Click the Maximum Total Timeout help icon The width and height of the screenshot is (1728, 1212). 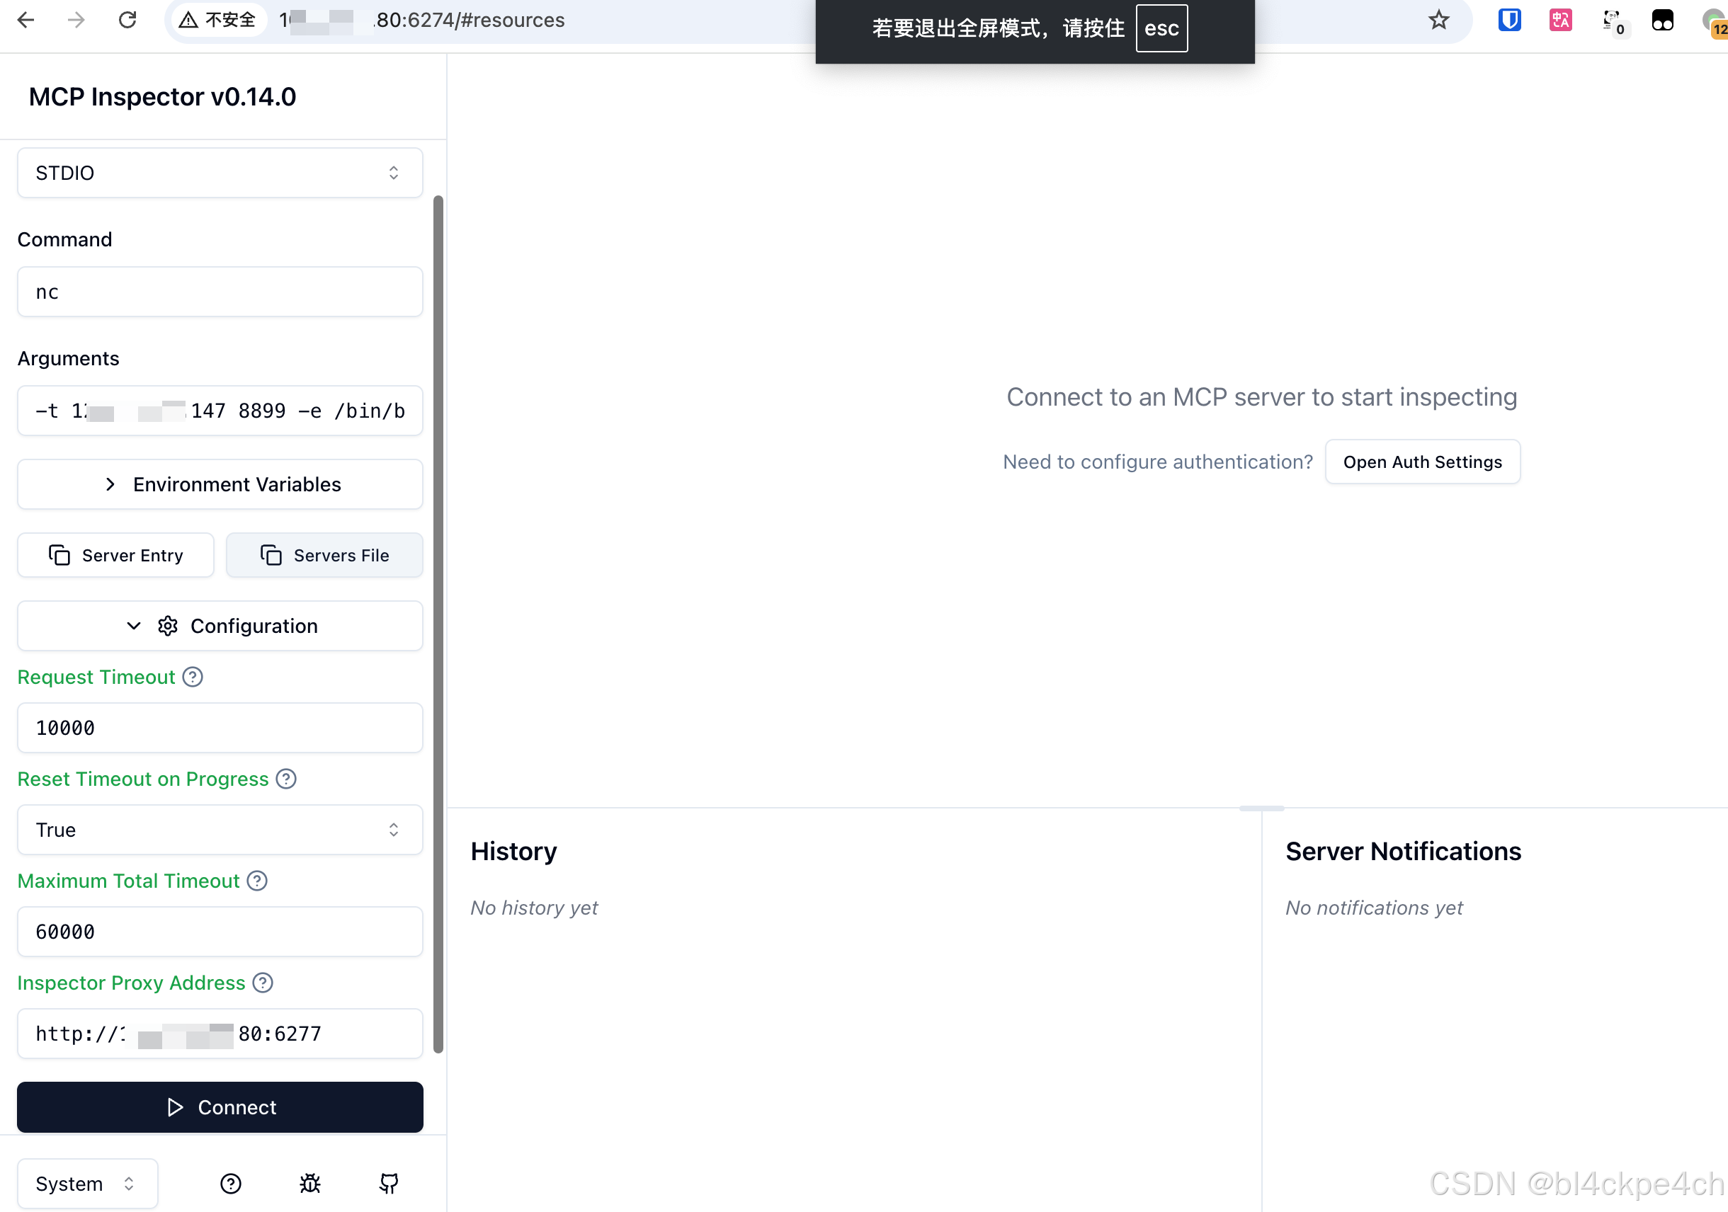(x=256, y=880)
